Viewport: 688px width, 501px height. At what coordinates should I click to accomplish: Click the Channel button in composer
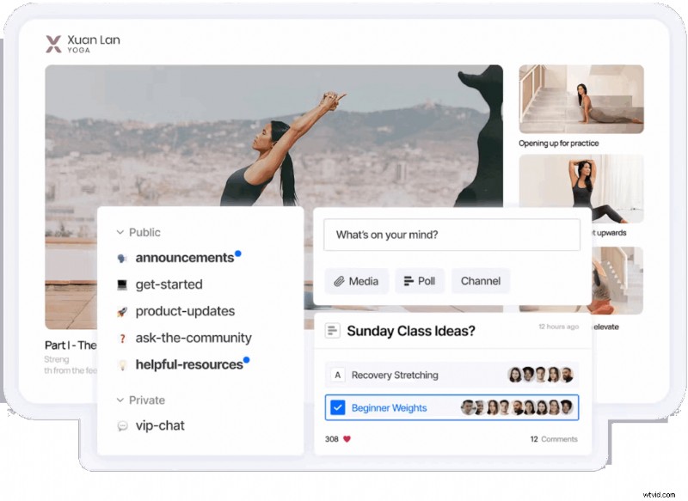pos(480,281)
